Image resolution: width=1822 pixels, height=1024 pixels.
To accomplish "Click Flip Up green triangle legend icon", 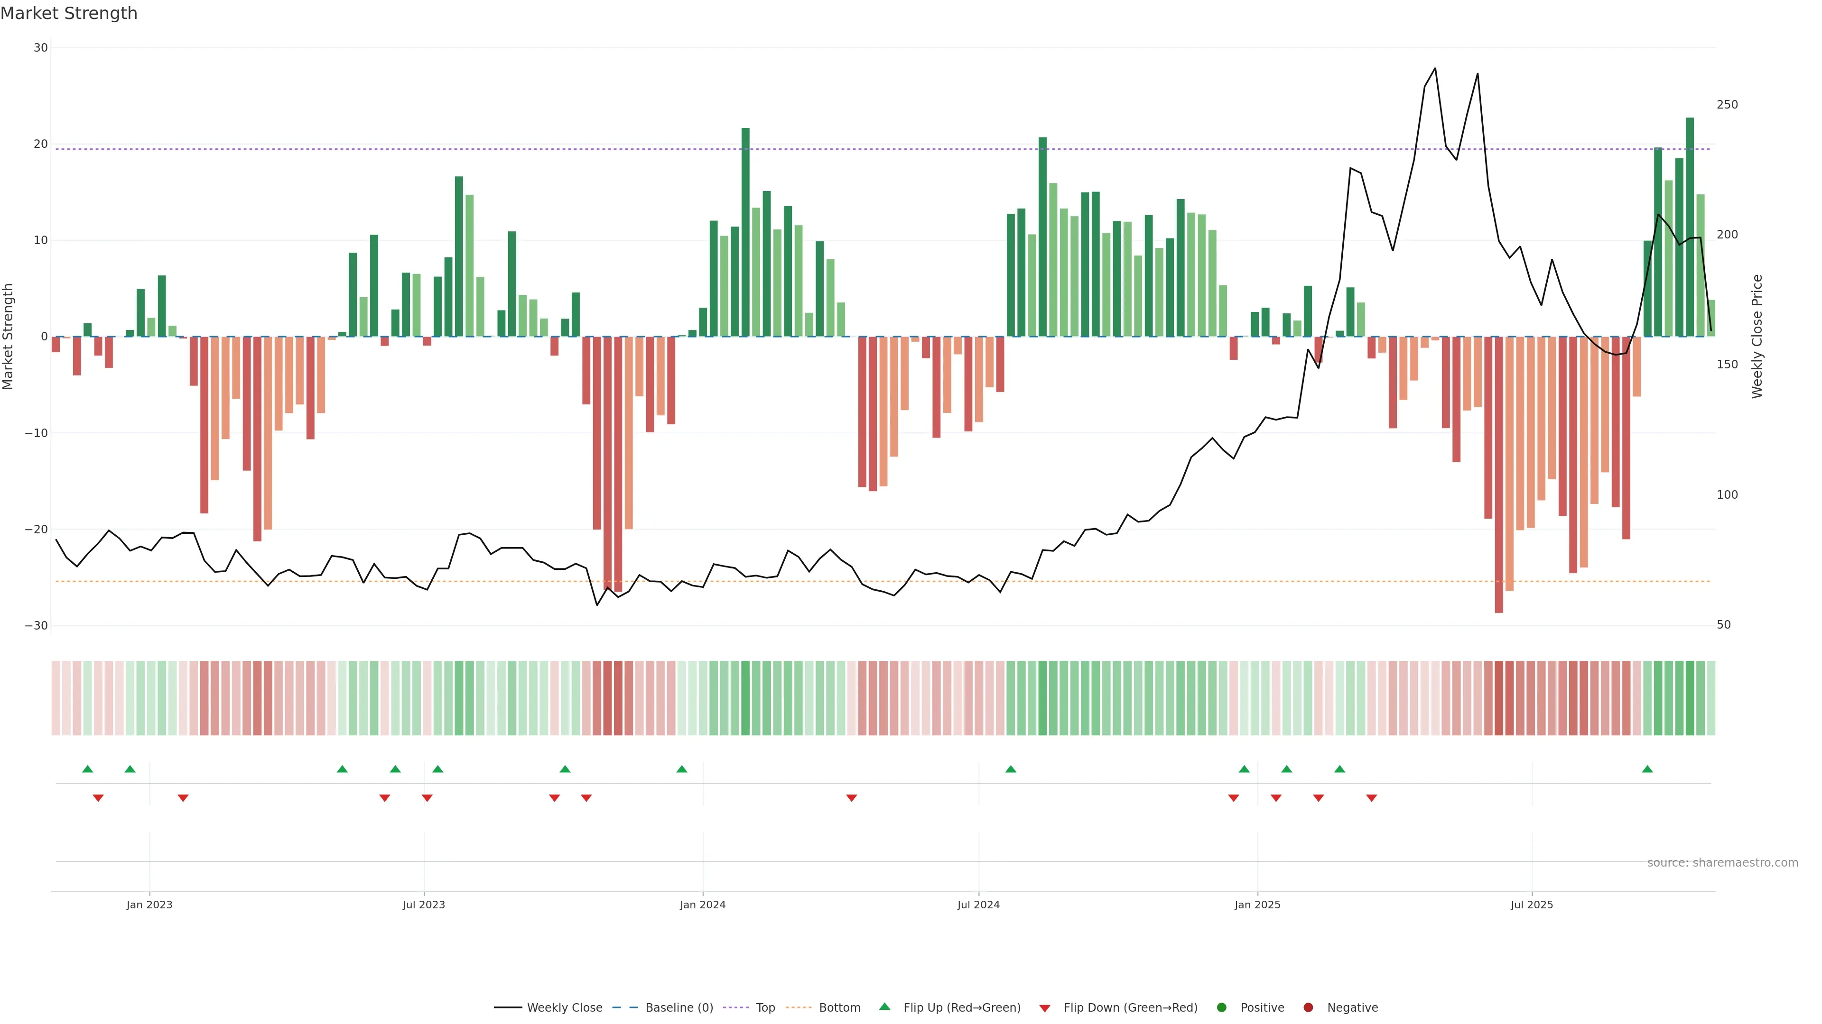I will click(x=884, y=1007).
